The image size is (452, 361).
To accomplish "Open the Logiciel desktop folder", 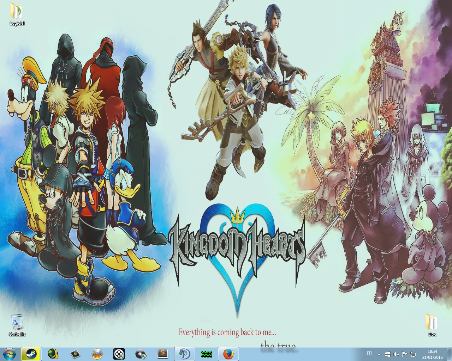I will (x=17, y=14).
